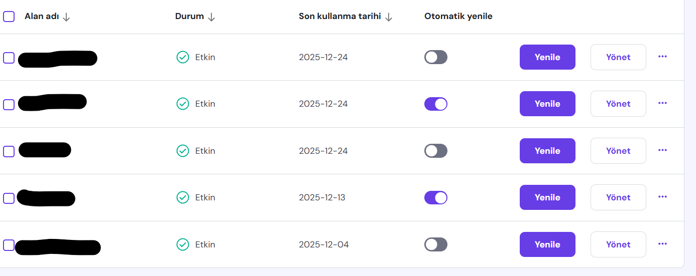Open three-dot menu for 2025-12-13 domain
This screenshot has width=696, height=276.
(662, 197)
